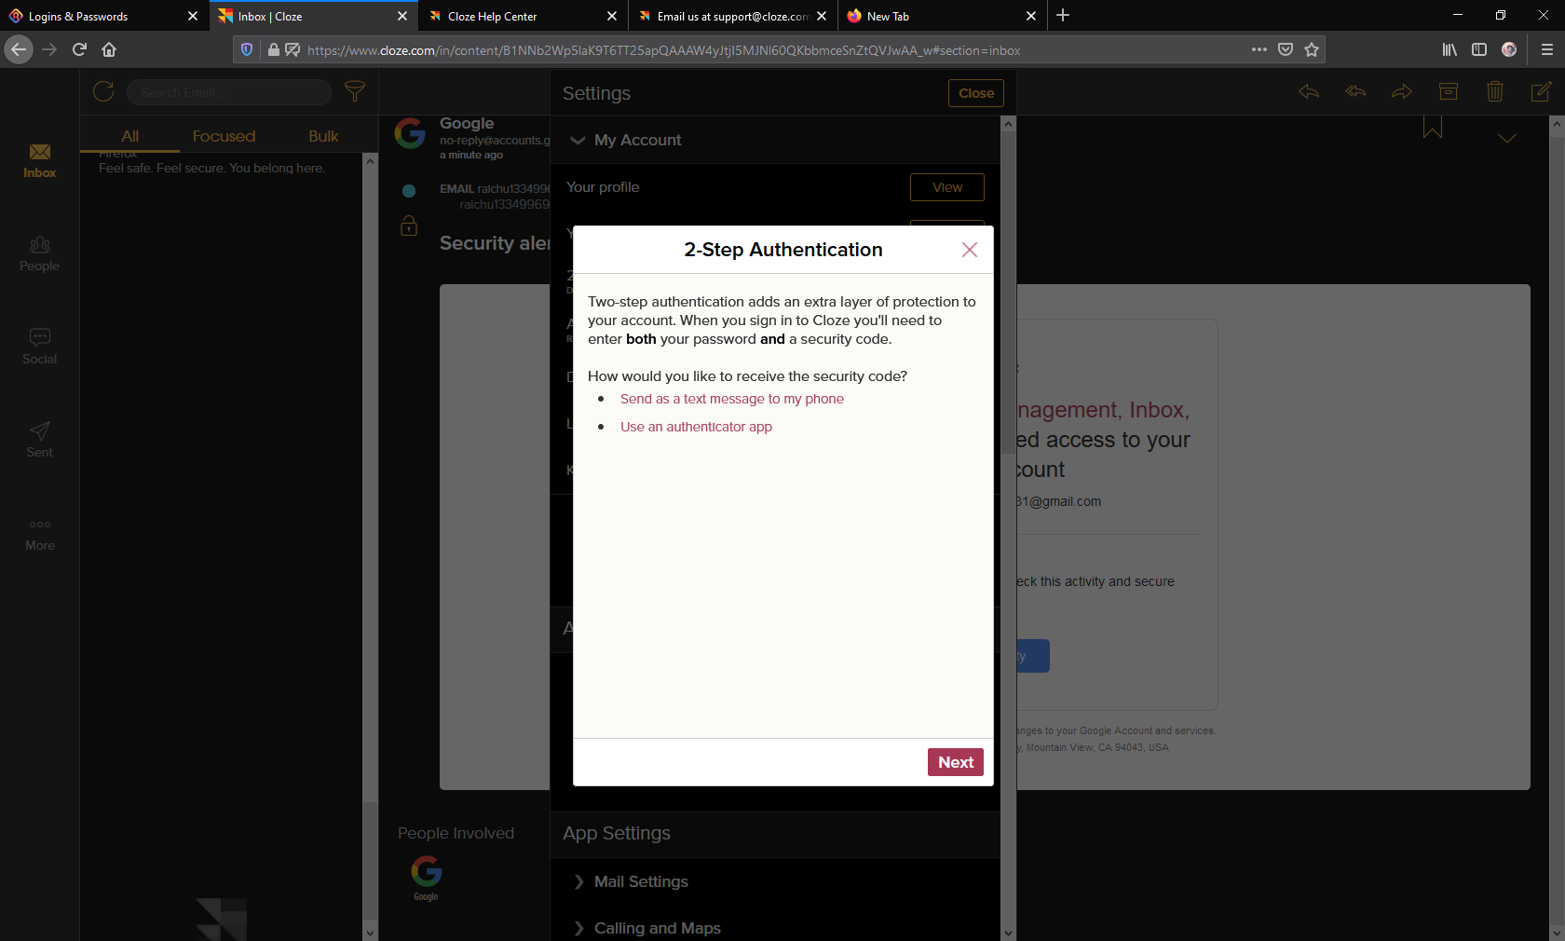The height and width of the screenshot is (941, 1565).
Task: Archive the email
Action: click(x=1449, y=91)
